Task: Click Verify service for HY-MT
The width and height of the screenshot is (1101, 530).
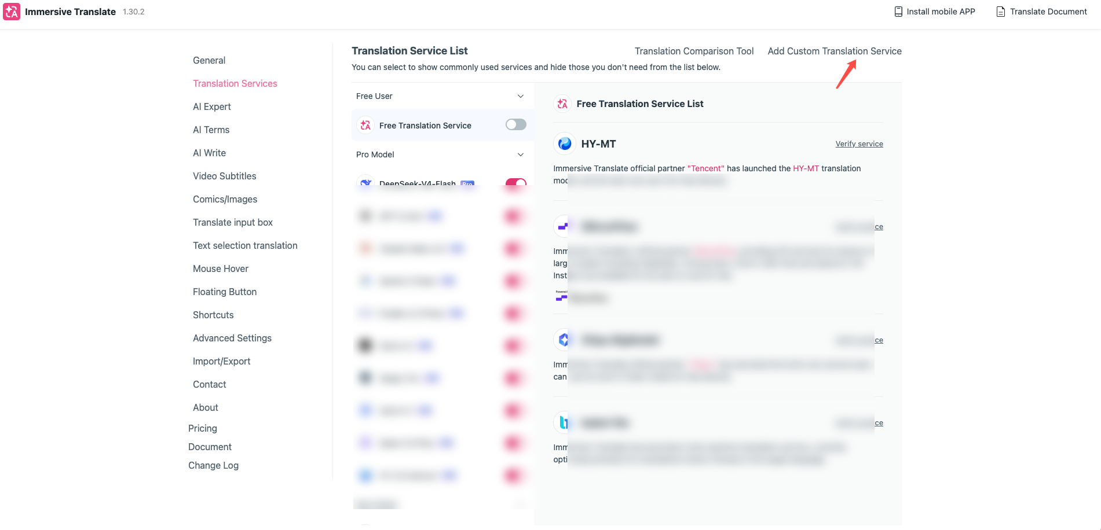Action: 859,143
